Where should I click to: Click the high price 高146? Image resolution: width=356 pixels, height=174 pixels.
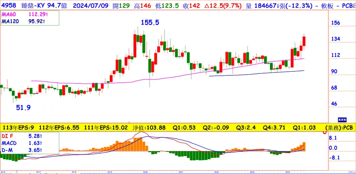click(x=142, y=5)
